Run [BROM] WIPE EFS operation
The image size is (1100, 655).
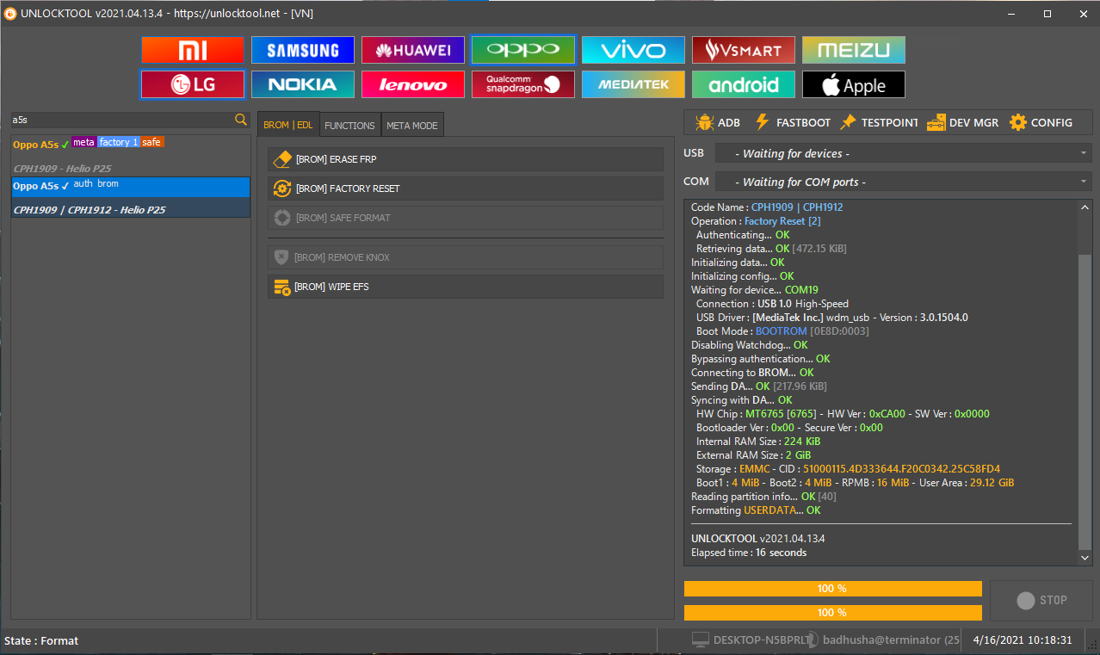click(466, 287)
